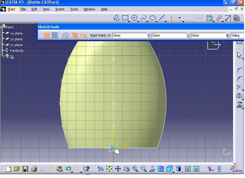The height and width of the screenshot is (178, 245).
Task: Click the Multi-View icon
Action: (161, 169)
